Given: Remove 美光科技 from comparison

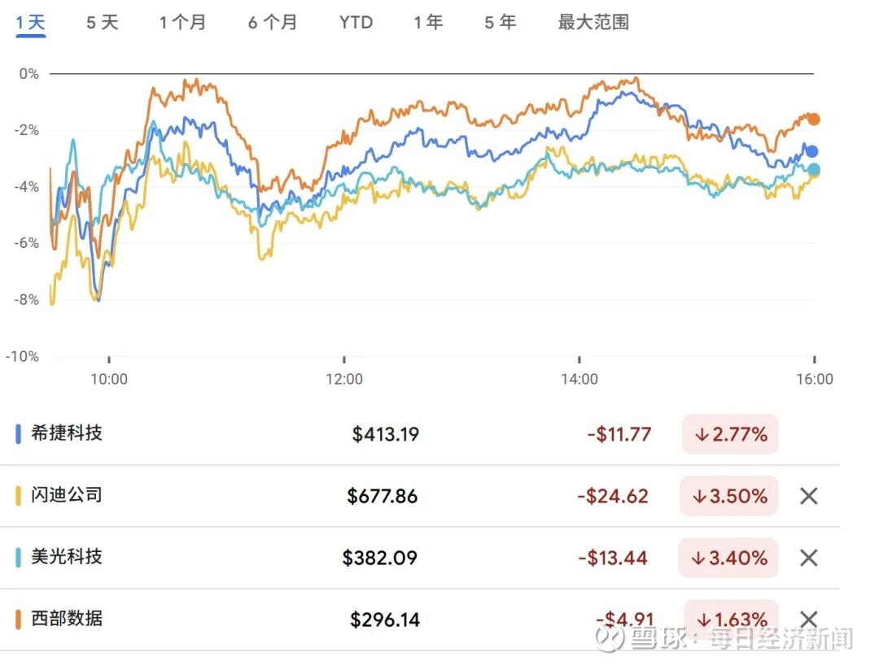Looking at the screenshot, I should [808, 558].
